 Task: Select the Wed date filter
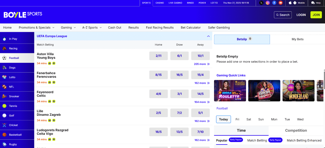300,120
